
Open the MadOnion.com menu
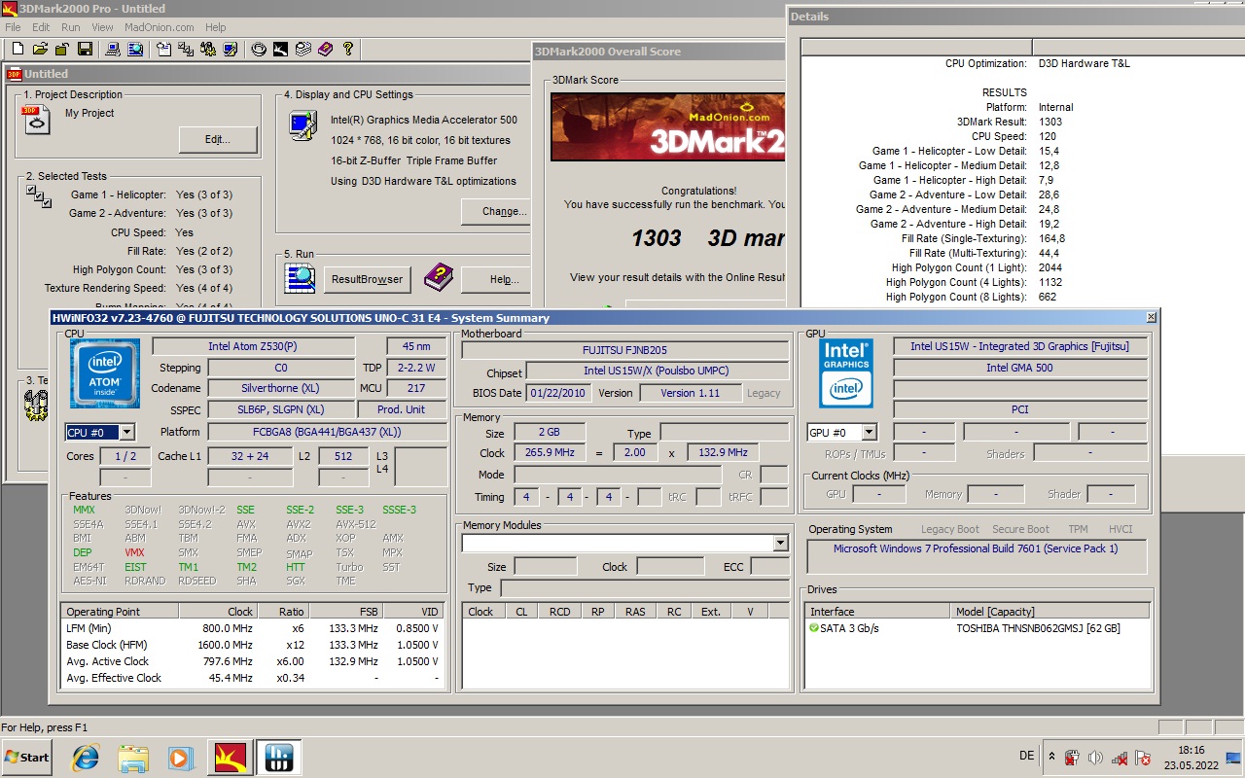coord(159,27)
